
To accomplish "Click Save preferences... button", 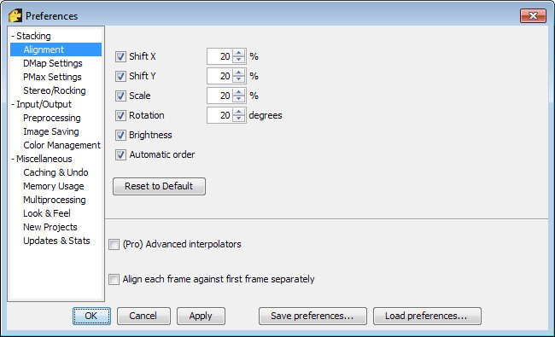I will [313, 316].
